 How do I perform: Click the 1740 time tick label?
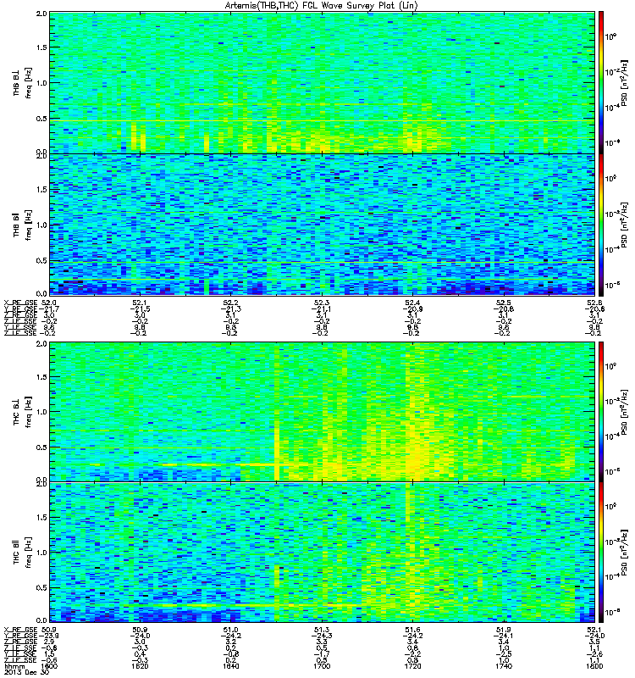click(503, 666)
